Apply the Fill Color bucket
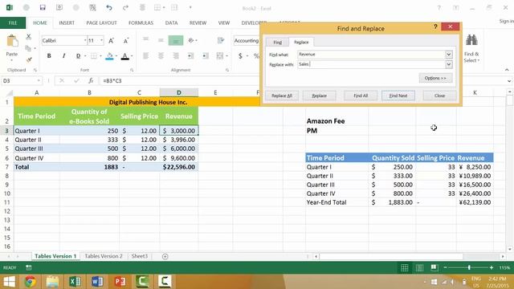This screenshot has height=289, width=514. point(109,56)
